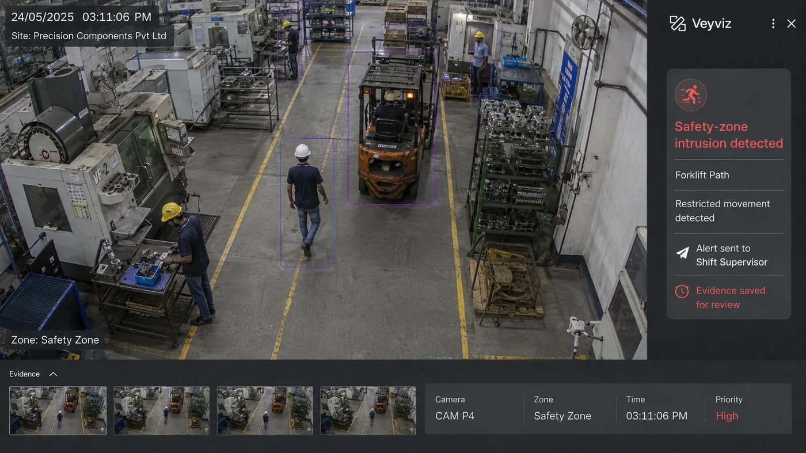Click the Zone value 'Safety Zone'
The width and height of the screenshot is (806, 453).
pyautogui.click(x=562, y=416)
